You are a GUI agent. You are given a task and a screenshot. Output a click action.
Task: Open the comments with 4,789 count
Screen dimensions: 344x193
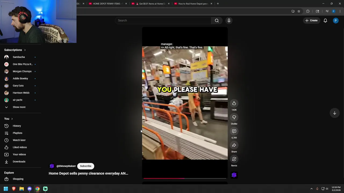(x=234, y=131)
